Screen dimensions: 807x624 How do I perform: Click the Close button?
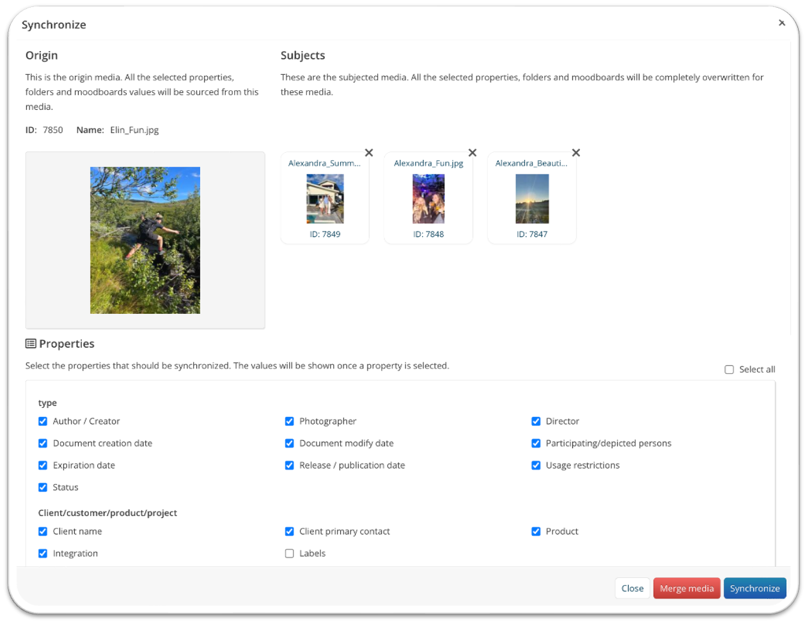(x=632, y=588)
